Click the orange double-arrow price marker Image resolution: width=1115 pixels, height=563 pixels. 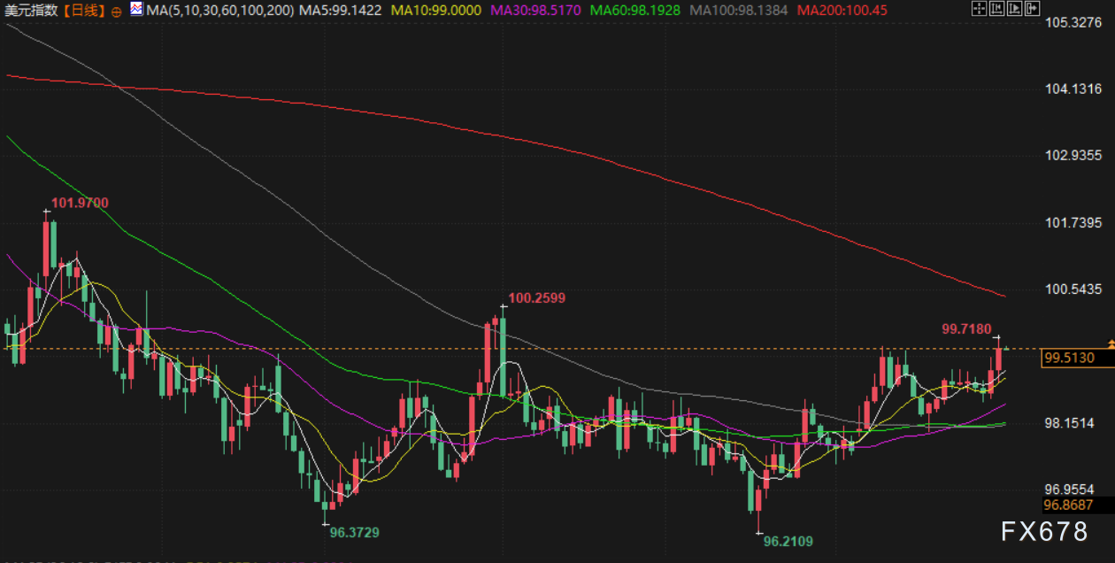[1111, 343]
